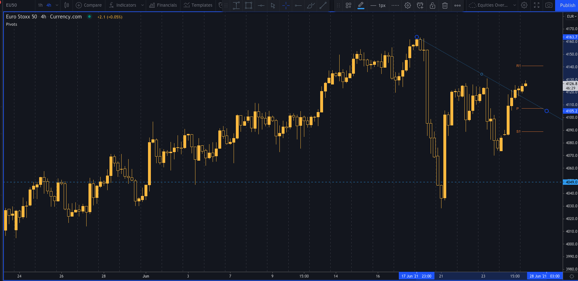Viewport: 578px width, 281px height.
Task: Click the trend line middle anchor point
Action: [x=482, y=74]
